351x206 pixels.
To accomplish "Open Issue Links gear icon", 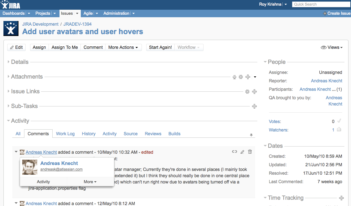I will point(247,92).
